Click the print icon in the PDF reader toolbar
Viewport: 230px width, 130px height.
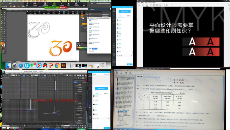(154, 5)
